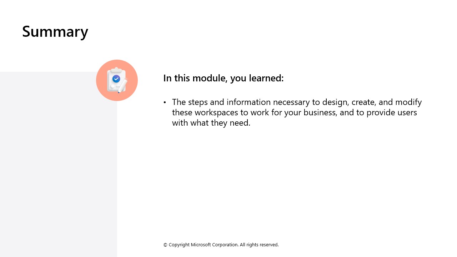The height and width of the screenshot is (257, 457).
Task: Click the copyright © symbol in footer
Action: [165, 245]
